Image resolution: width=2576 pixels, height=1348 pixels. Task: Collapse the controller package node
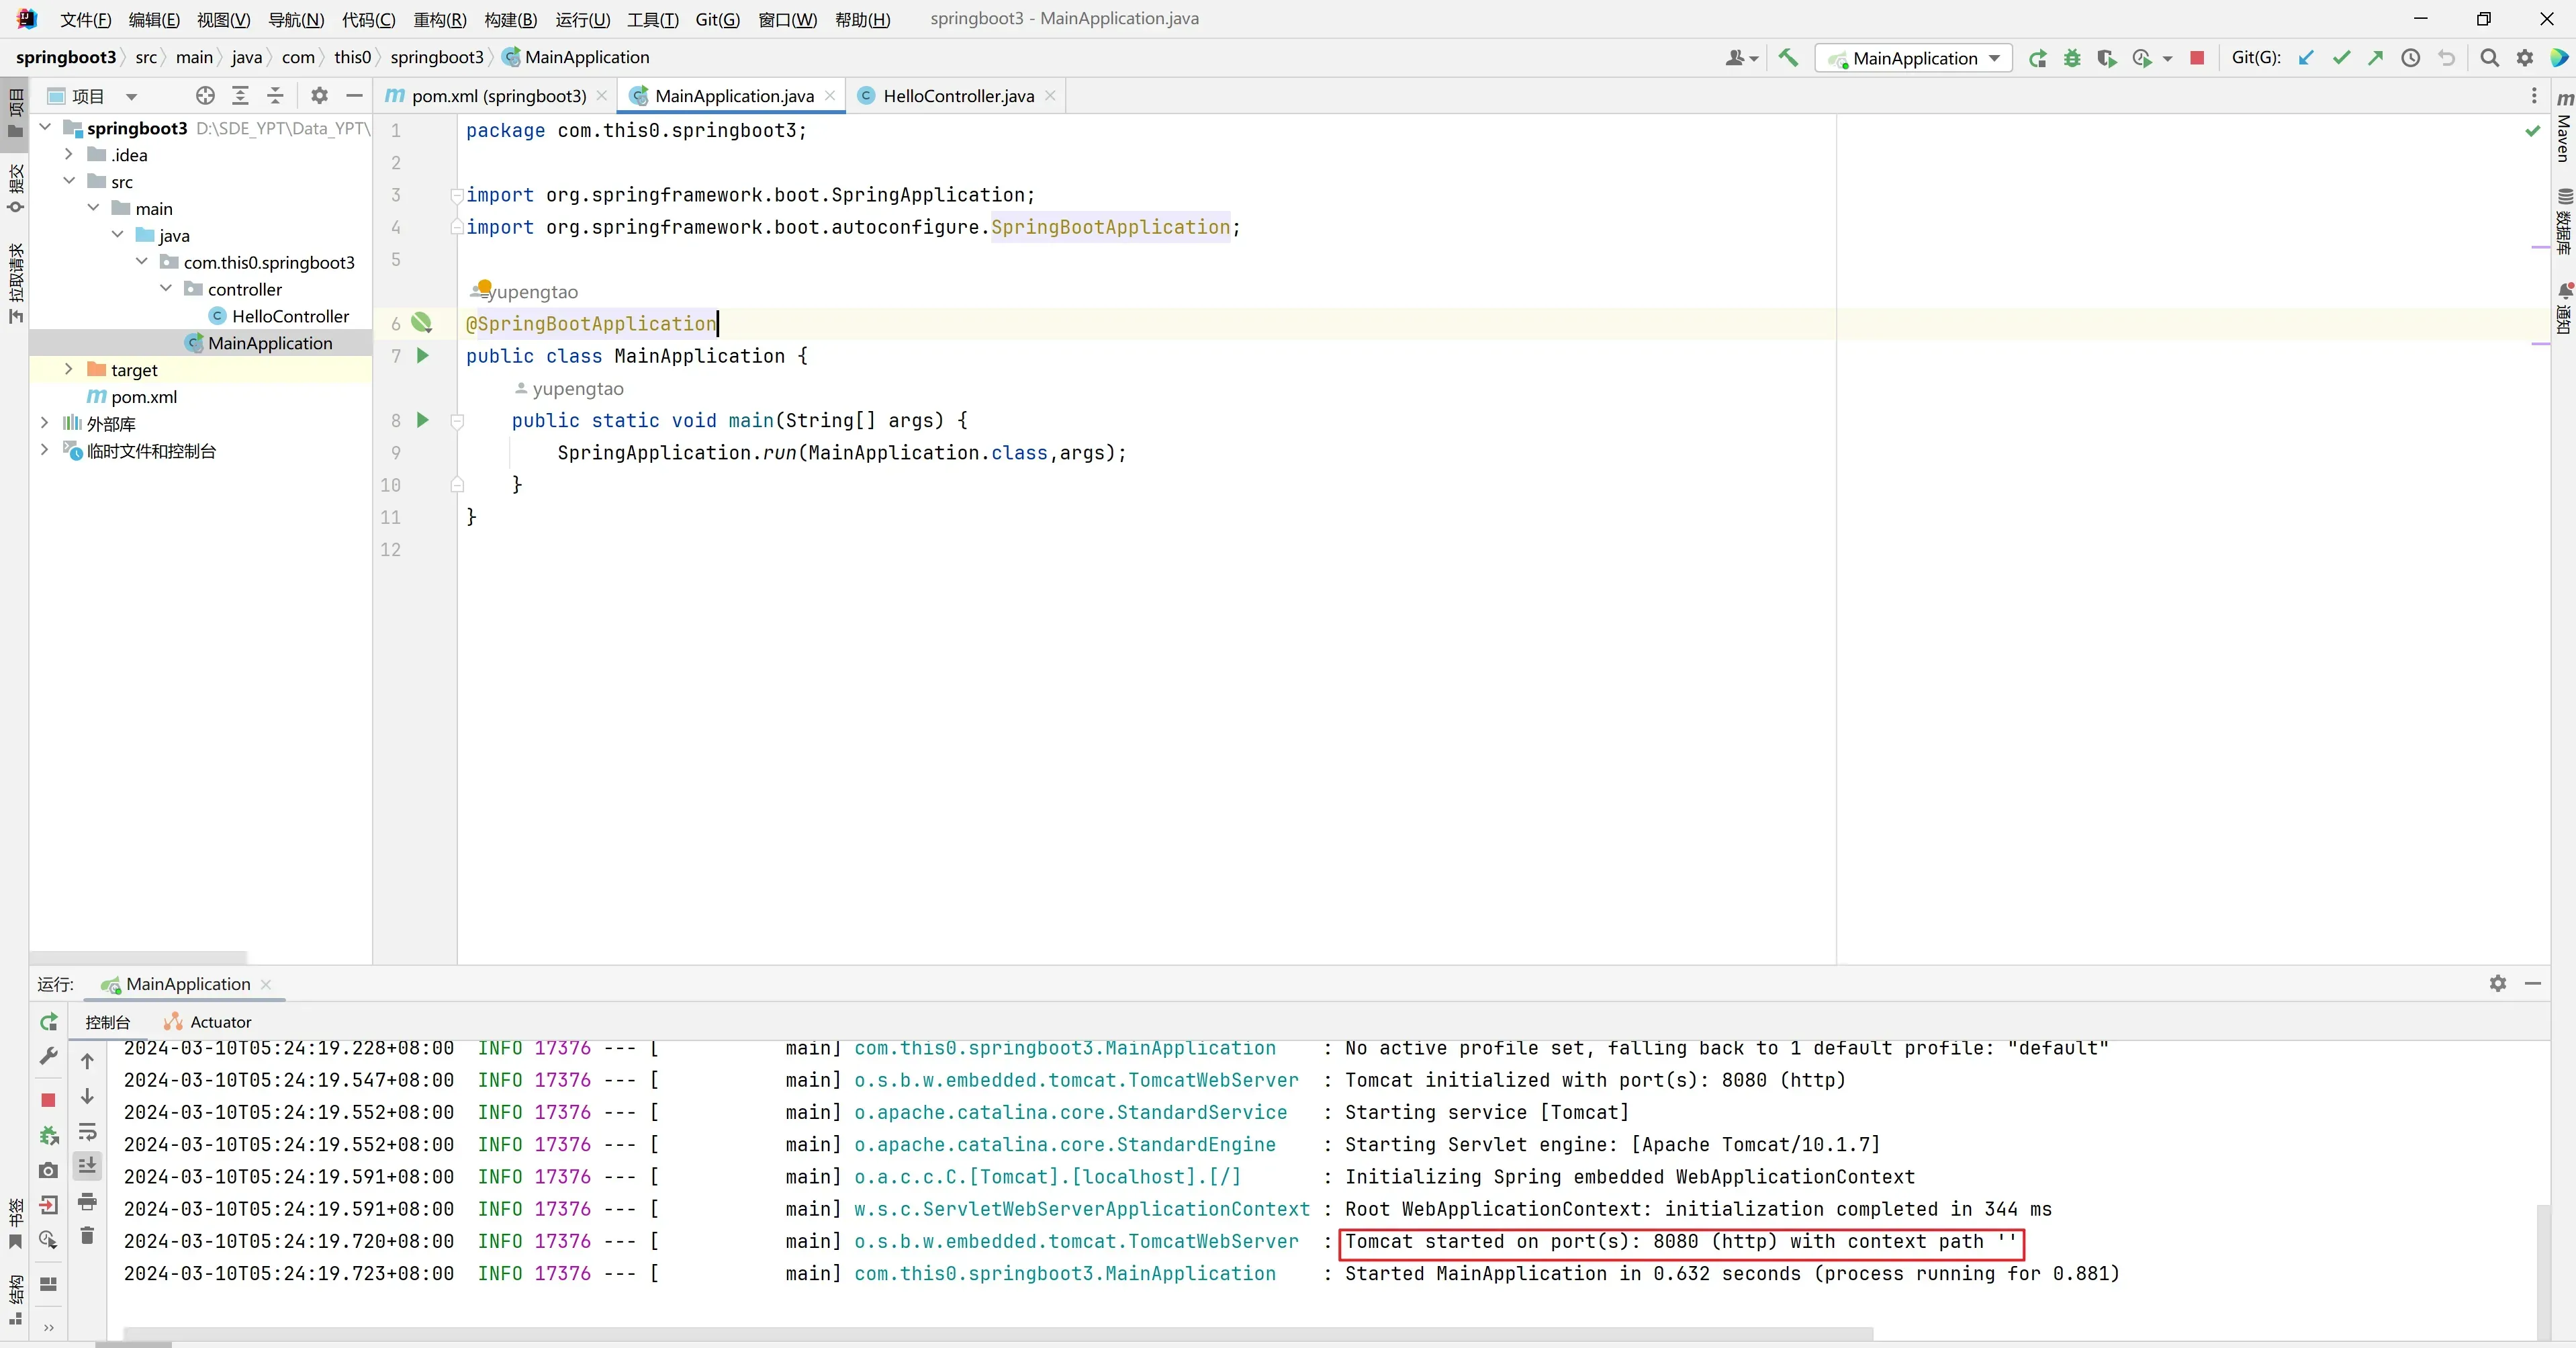coord(166,289)
